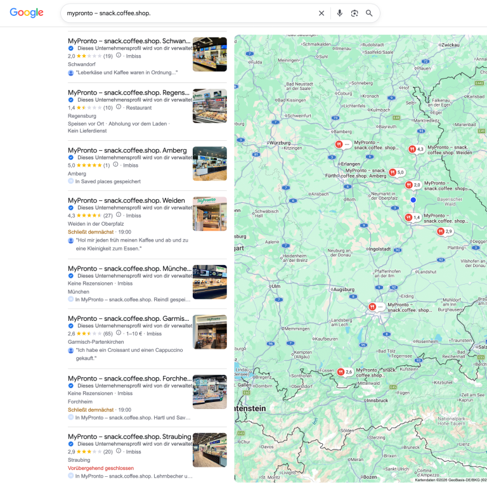This screenshot has width=487, height=487.
Task: Click reviewer avatar beside Leberkäse review
Action: [71, 73]
